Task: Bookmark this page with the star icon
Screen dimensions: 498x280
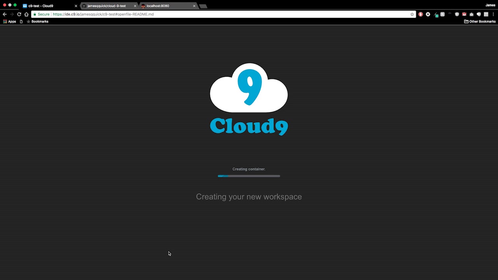Action: (412, 14)
